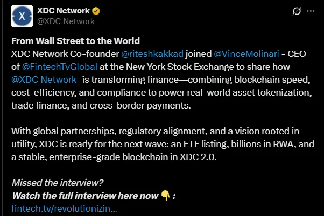
Task: Click the pointing down emoji
Action: click(166, 195)
